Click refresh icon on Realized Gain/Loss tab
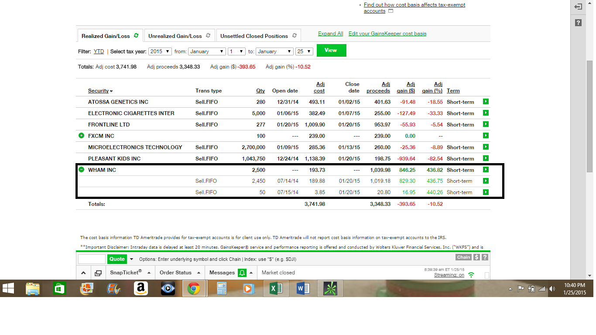The width and height of the screenshot is (596, 335). click(136, 36)
